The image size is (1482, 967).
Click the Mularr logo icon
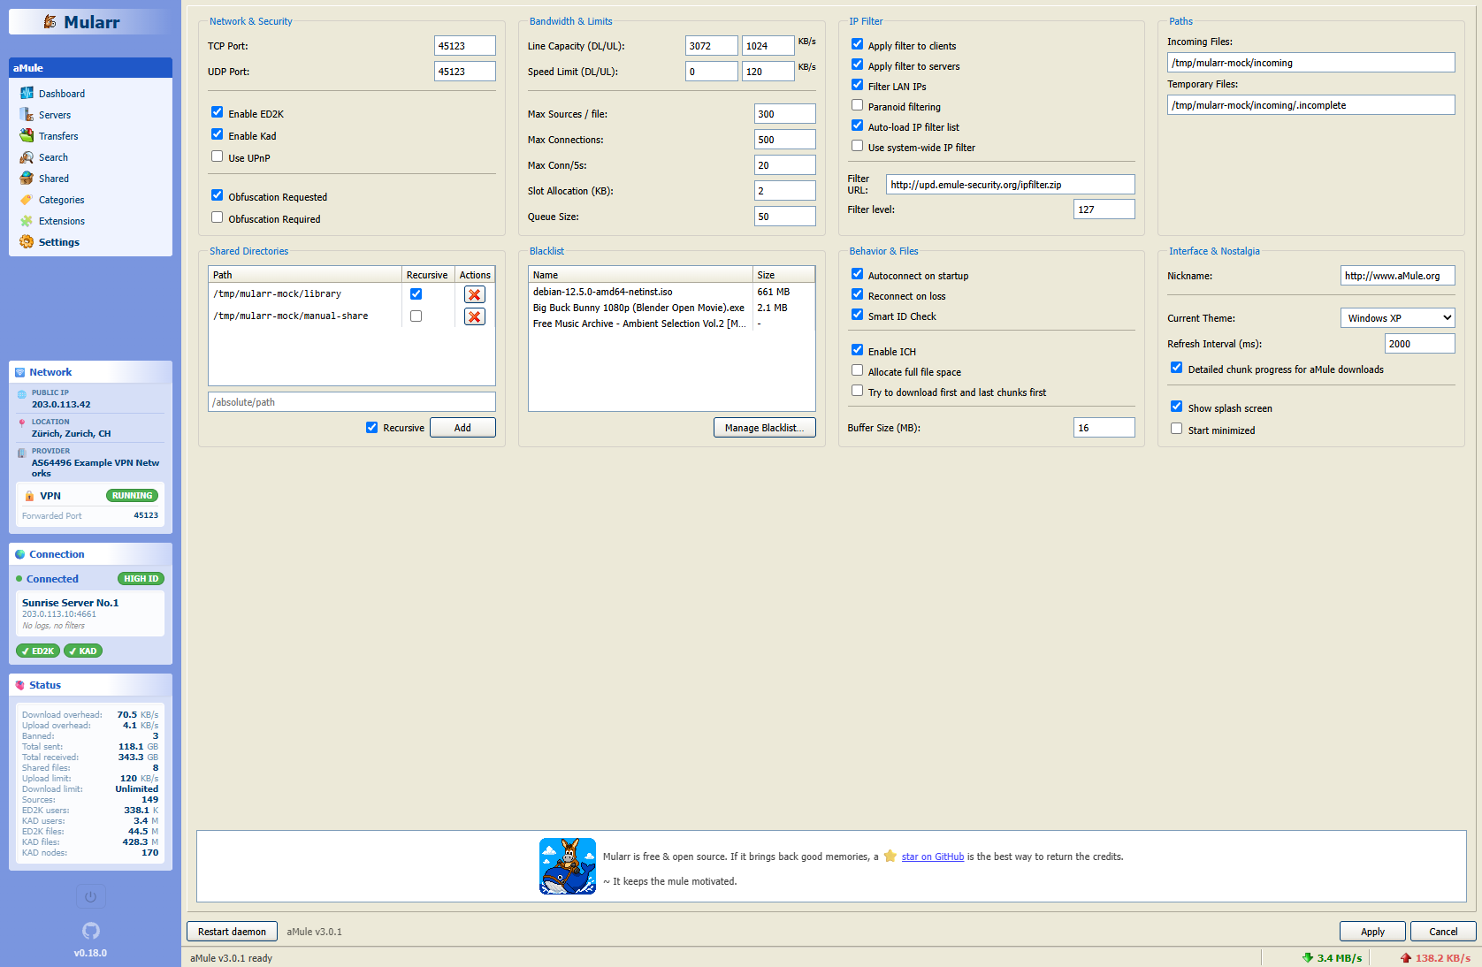tap(50, 22)
